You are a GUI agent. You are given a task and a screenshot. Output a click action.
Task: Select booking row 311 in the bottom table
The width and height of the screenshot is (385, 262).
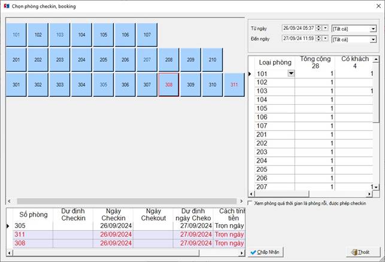coord(129,234)
